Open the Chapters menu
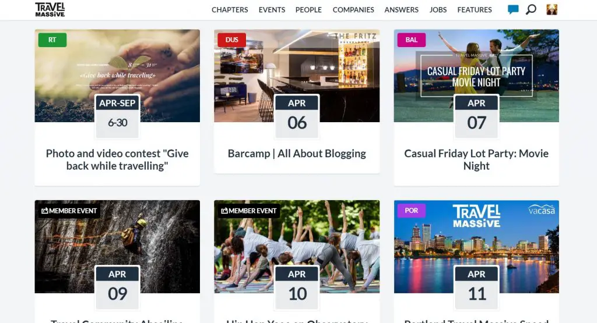This screenshot has width=597, height=323. coord(230,10)
